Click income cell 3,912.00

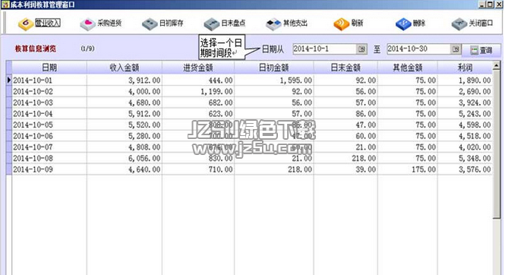pyautogui.click(x=125, y=81)
